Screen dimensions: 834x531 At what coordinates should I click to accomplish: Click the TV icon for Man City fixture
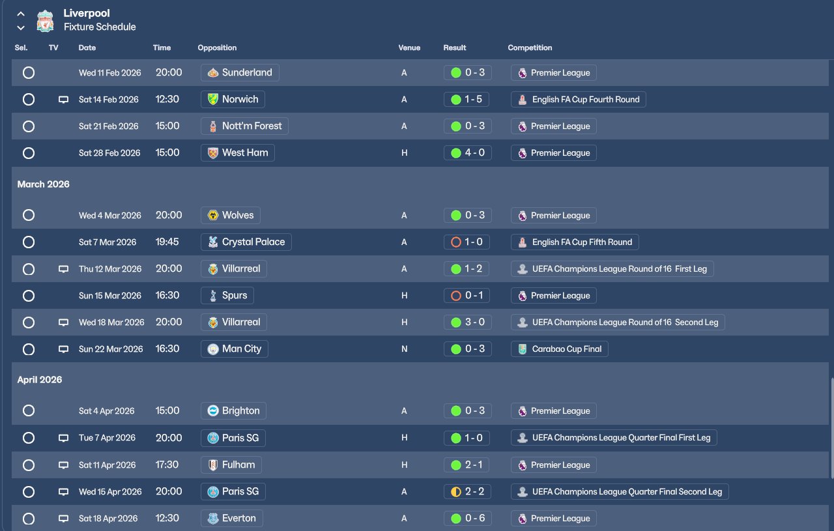(63, 349)
